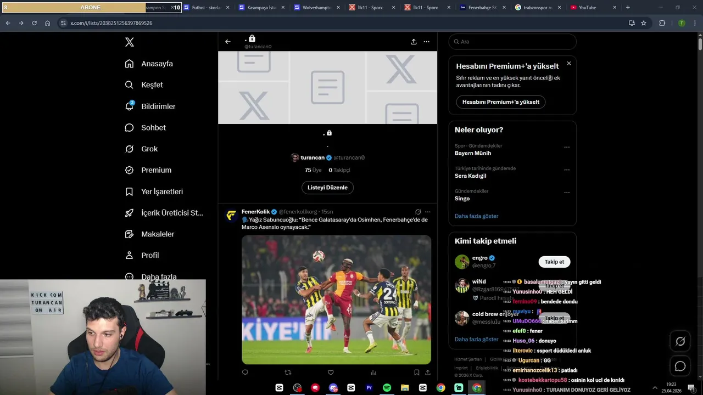The width and height of the screenshot is (703, 395).
Task: Open Sera Kadıgil trending topic
Action: 470,176
